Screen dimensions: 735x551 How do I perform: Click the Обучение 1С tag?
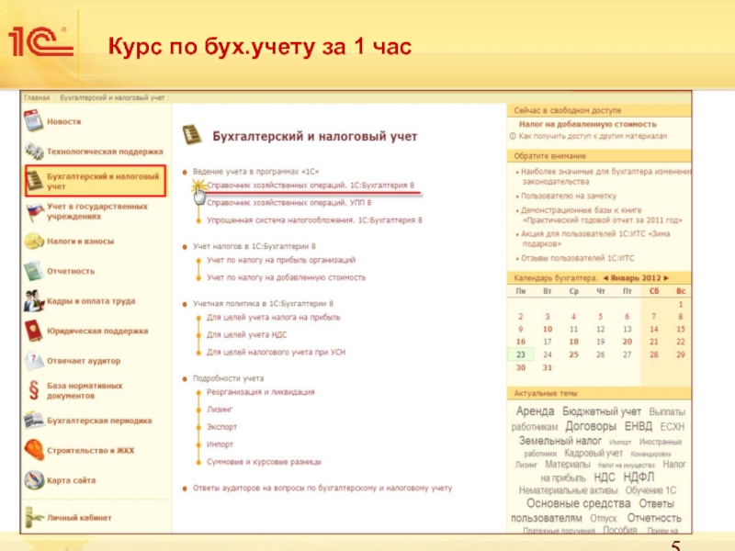point(650,490)
